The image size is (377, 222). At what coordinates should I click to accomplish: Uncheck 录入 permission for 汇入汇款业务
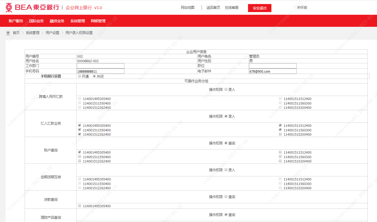tap(226, 116)
